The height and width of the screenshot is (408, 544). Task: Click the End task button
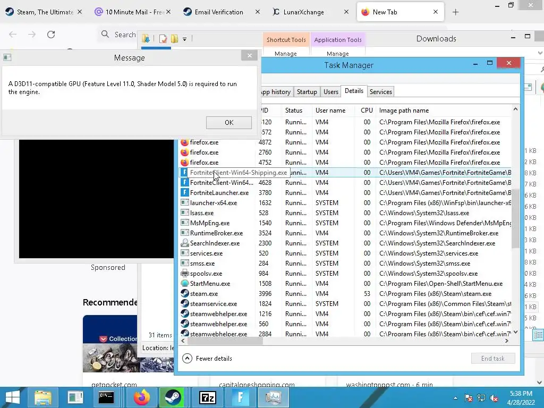pyautogui.click(x=492, y=359)
